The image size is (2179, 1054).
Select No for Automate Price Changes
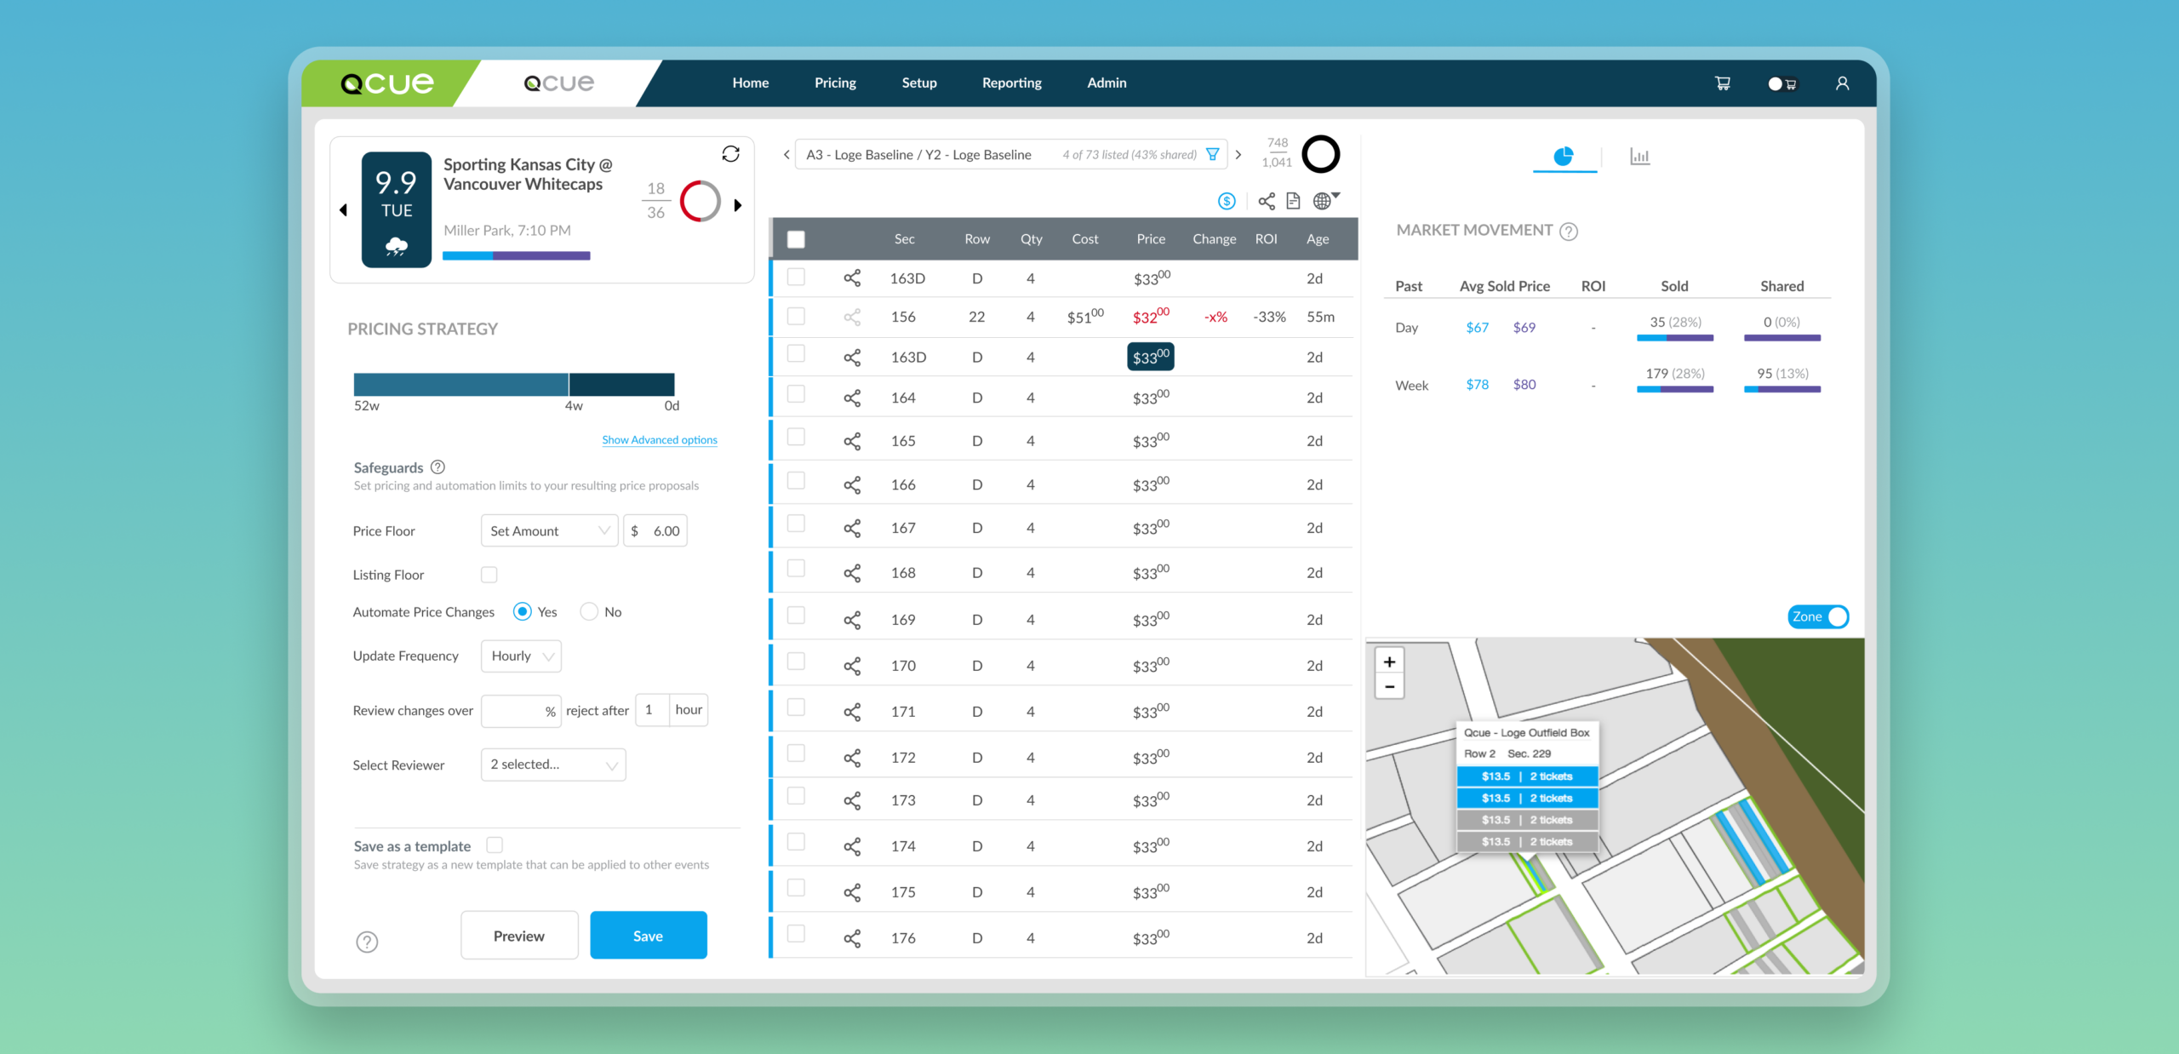pos(588,611)
